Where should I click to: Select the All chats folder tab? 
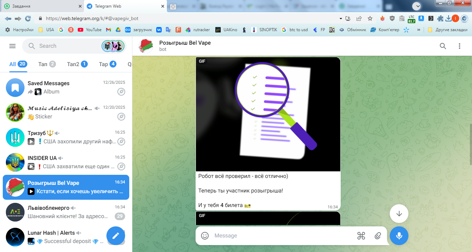coord(18,64)
